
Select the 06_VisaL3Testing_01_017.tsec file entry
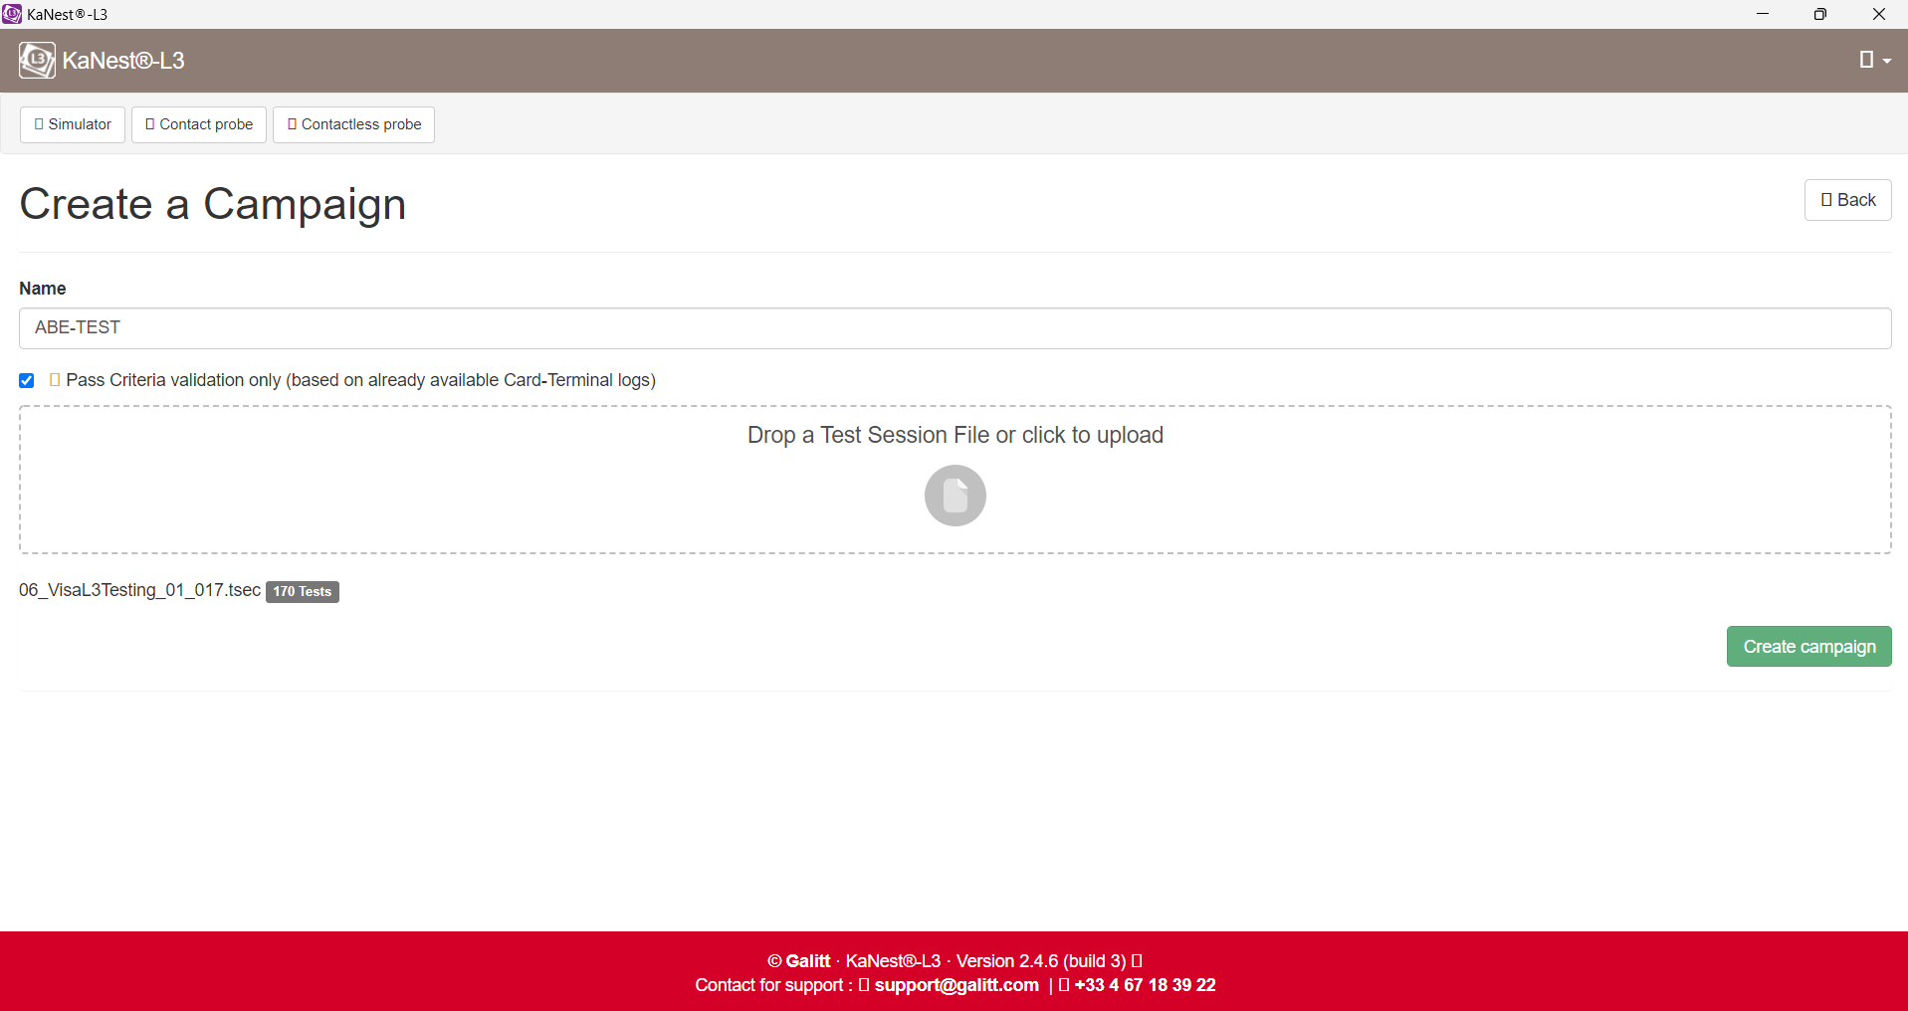(139, 590)
